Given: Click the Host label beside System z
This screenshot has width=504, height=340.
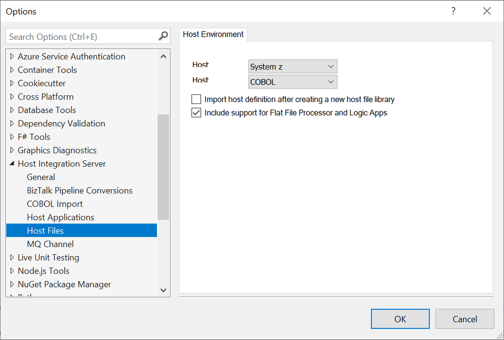Looking at the screenshot, I should 201,65.
